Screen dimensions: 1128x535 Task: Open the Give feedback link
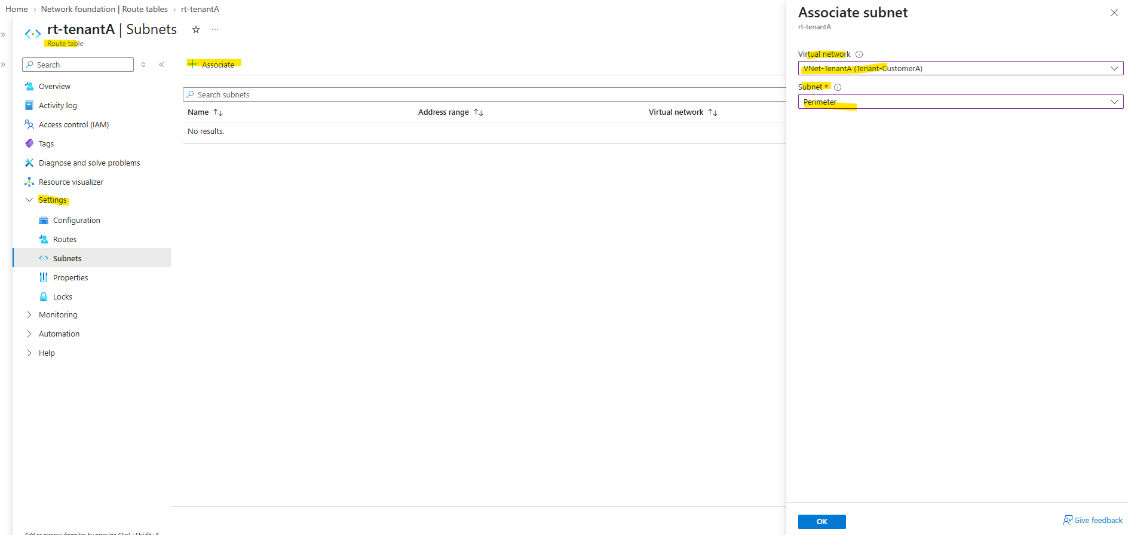pyautogui.click(x=1093, y=520)
